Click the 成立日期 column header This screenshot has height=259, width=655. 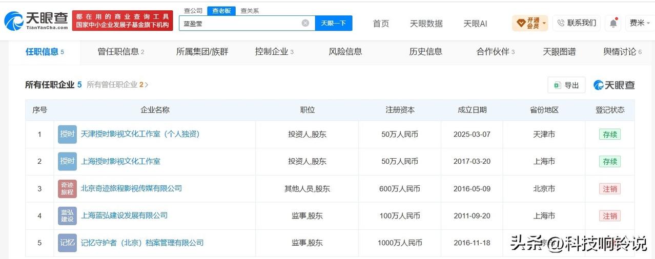pyautogui.click(x=472, y=110)
